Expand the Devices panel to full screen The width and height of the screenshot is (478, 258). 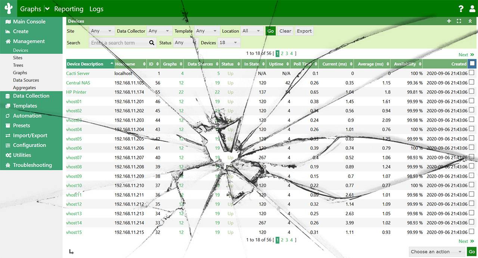(x=459, y=21)
